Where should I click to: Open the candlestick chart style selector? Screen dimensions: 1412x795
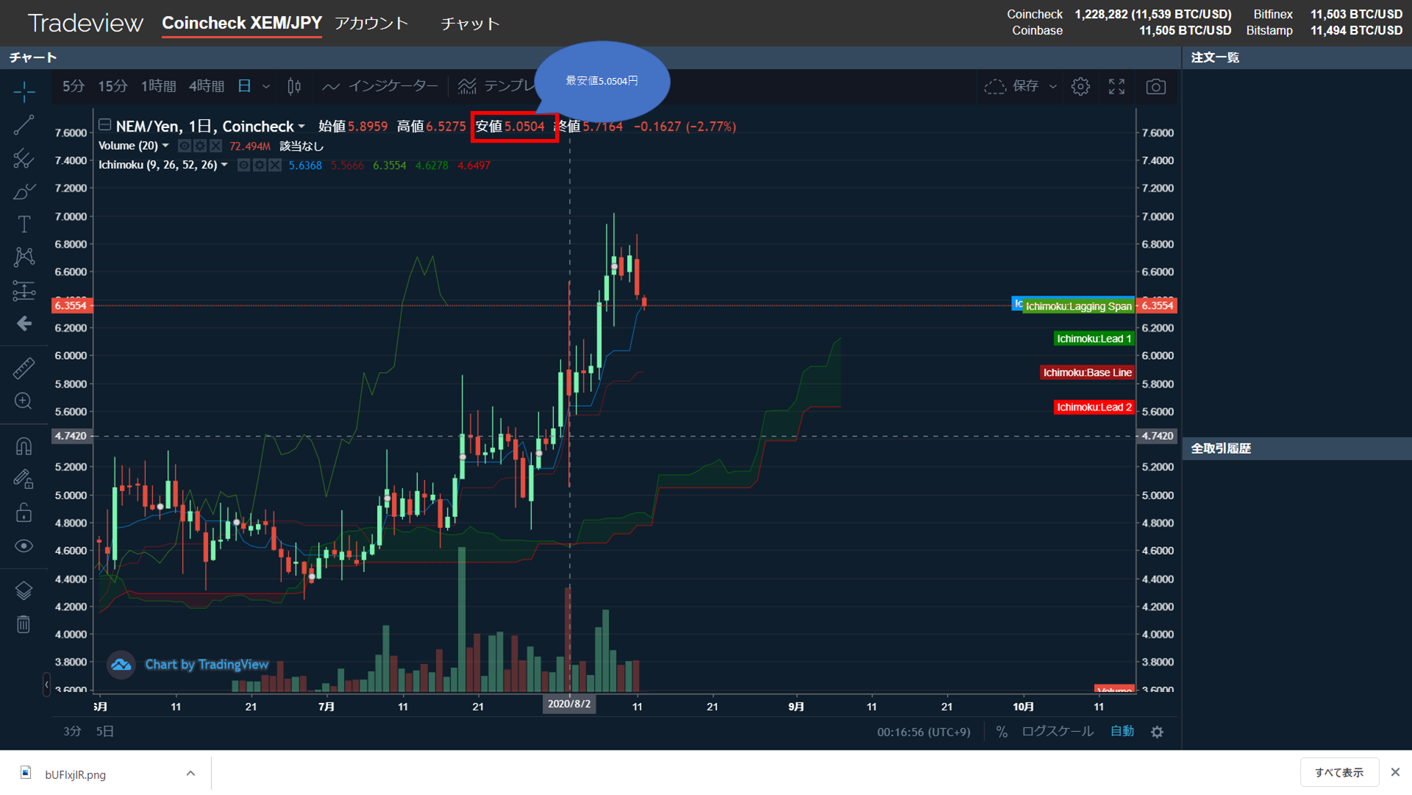tap(294, 87)
